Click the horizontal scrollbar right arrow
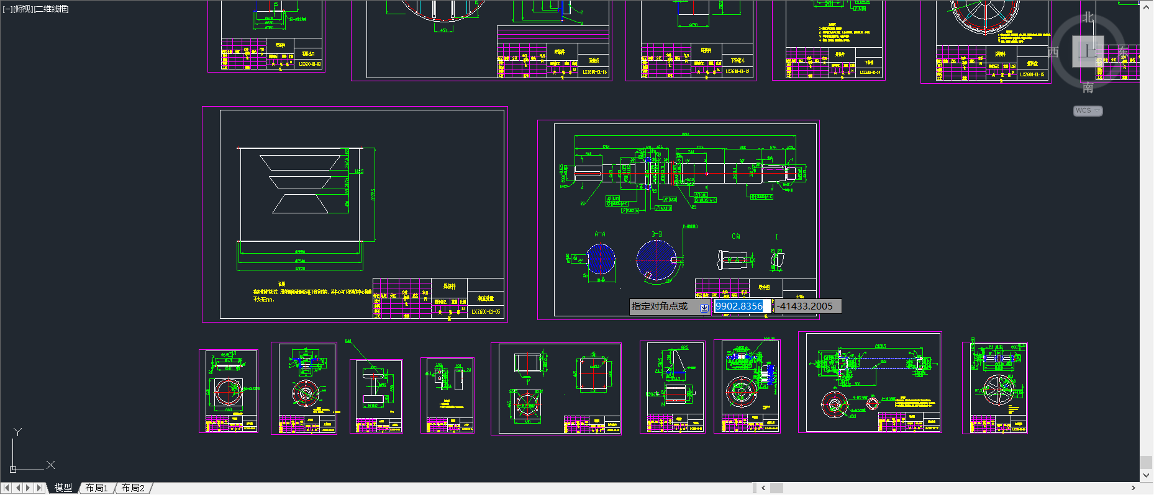The height and width of the screenshot is (495, 1154). tap(1134, 488)
